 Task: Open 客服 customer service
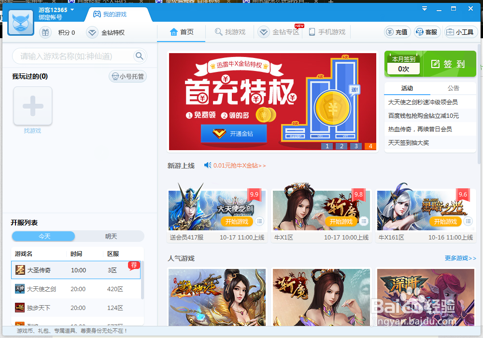point(427,32)
